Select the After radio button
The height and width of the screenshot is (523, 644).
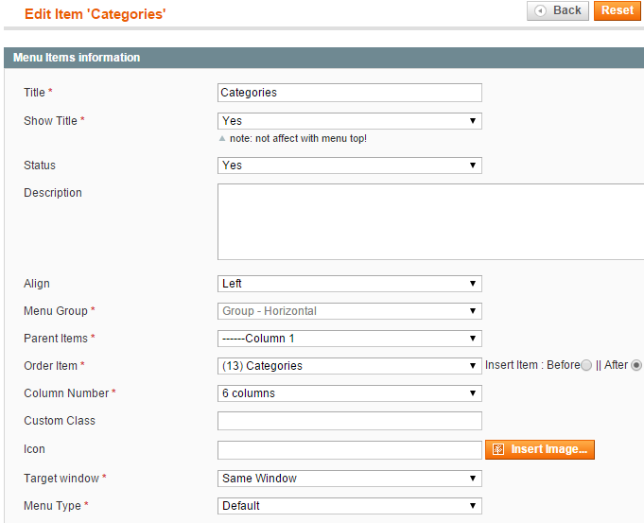[x=635, y=365]
